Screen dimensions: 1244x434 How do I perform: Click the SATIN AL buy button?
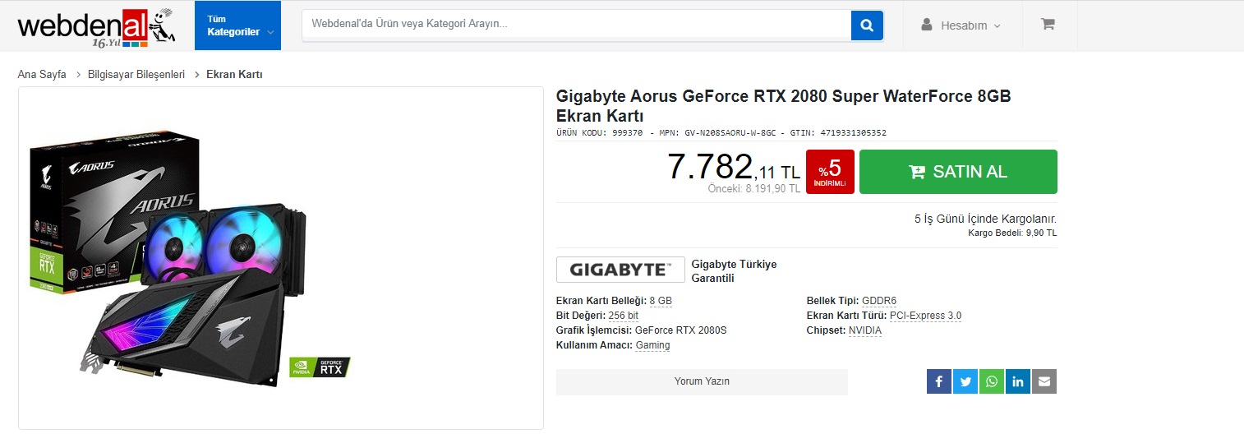[958, 172]
